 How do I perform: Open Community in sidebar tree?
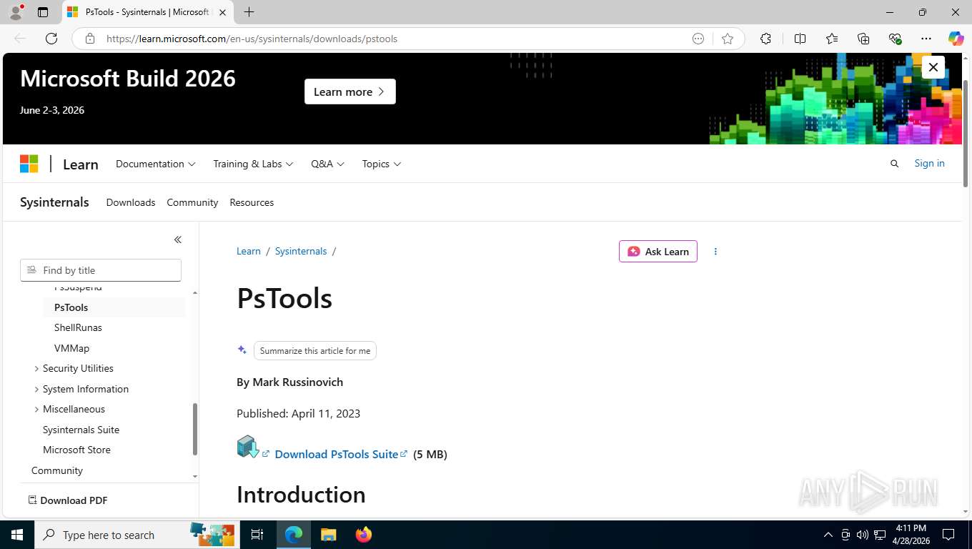click(x=57, y=470)
